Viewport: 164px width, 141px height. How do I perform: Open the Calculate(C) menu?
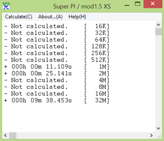[19, 17]
